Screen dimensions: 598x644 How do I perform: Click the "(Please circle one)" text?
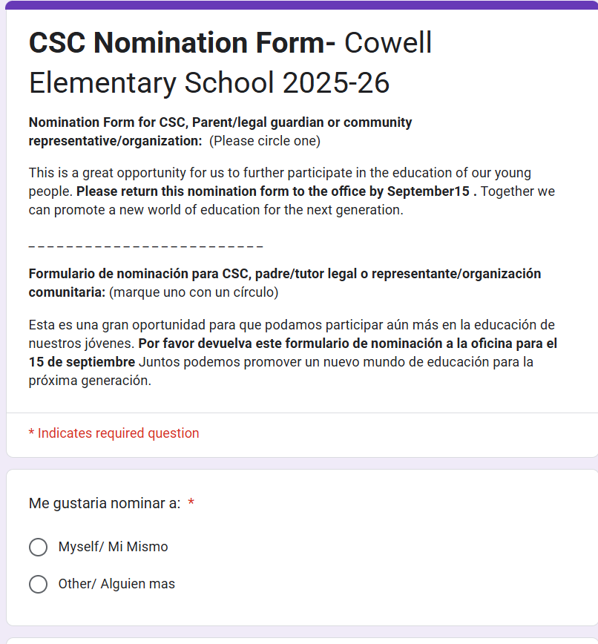click(x=265, y=141)
